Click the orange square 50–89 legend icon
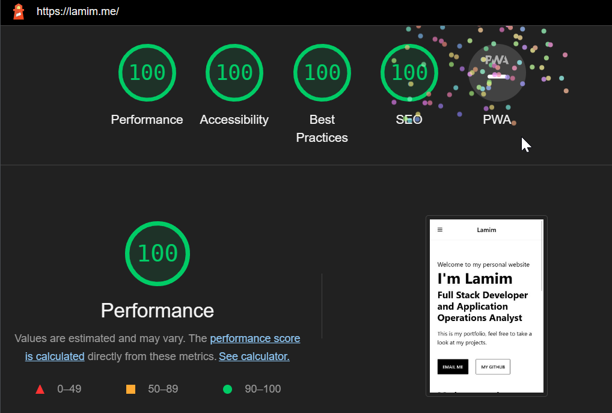Image resolution: width=612 pixels, height=413 pixels. tap(130, 389)
